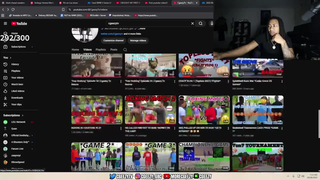This screenshot has height=180, width=320.
Task: Open options menu for Fear Nothing Episode 19
Action: (174, 81)
